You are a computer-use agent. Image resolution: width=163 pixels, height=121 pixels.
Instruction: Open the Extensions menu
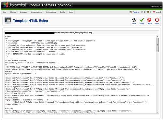(51, 12)
